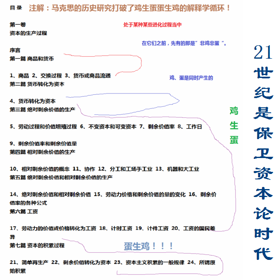Open 第一篇 商品和货币
Viewport: 277px width, 280px height.
pos(31,59)
